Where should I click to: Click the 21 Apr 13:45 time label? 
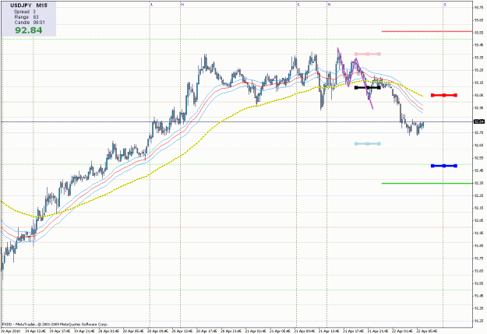pos(330,331)
